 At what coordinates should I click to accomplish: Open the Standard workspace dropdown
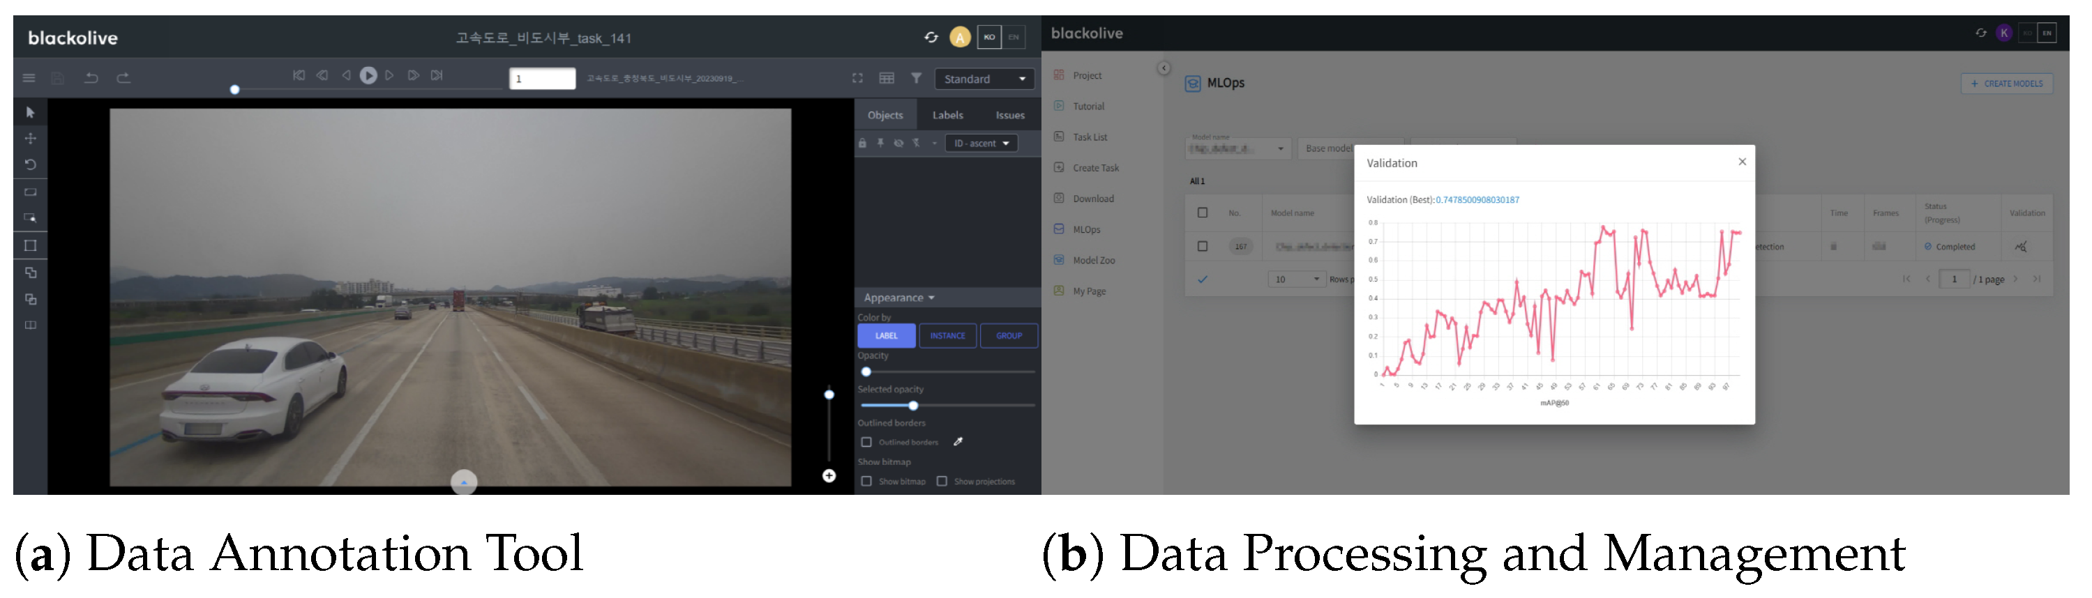tap(984, 79)
